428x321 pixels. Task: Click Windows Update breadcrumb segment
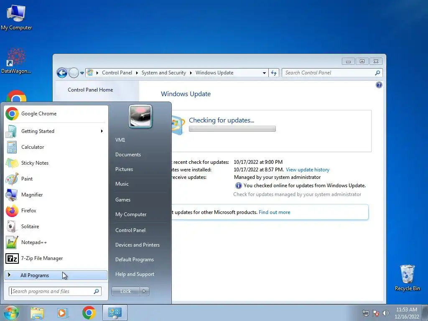click(x=214, y=73)
